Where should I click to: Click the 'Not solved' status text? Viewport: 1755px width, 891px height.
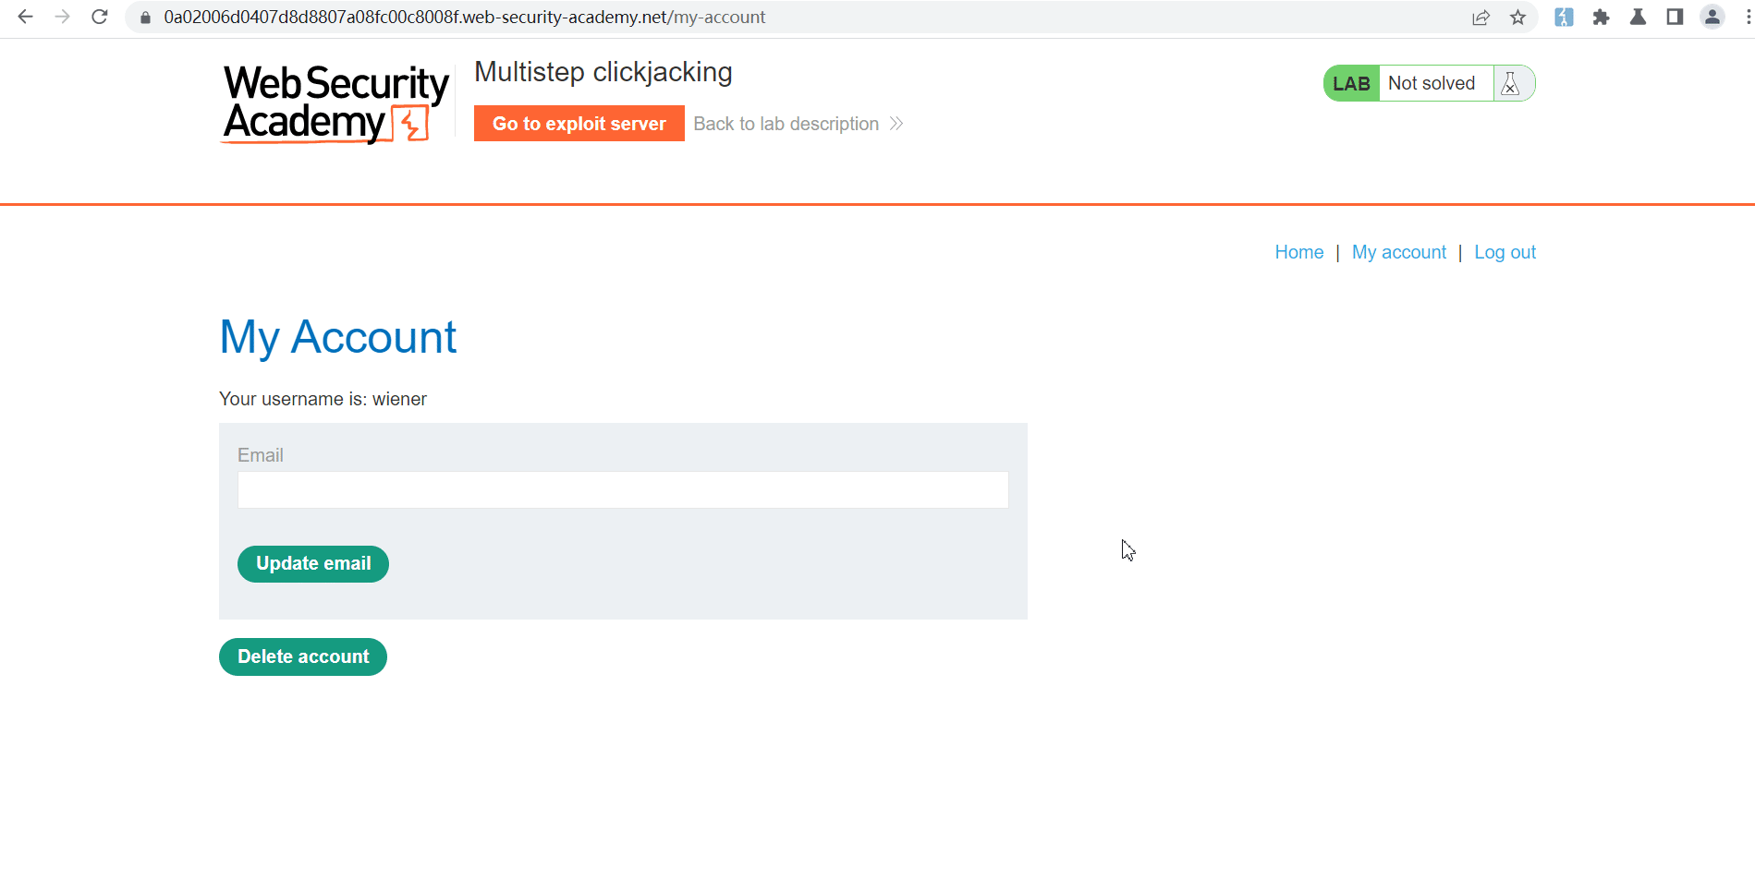[1432, 83]
